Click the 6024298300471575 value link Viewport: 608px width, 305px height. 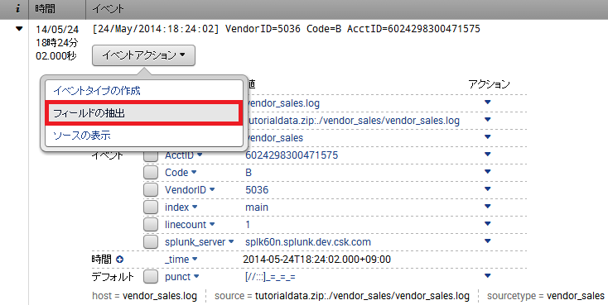pyautogui.click(x=292, y=155)
